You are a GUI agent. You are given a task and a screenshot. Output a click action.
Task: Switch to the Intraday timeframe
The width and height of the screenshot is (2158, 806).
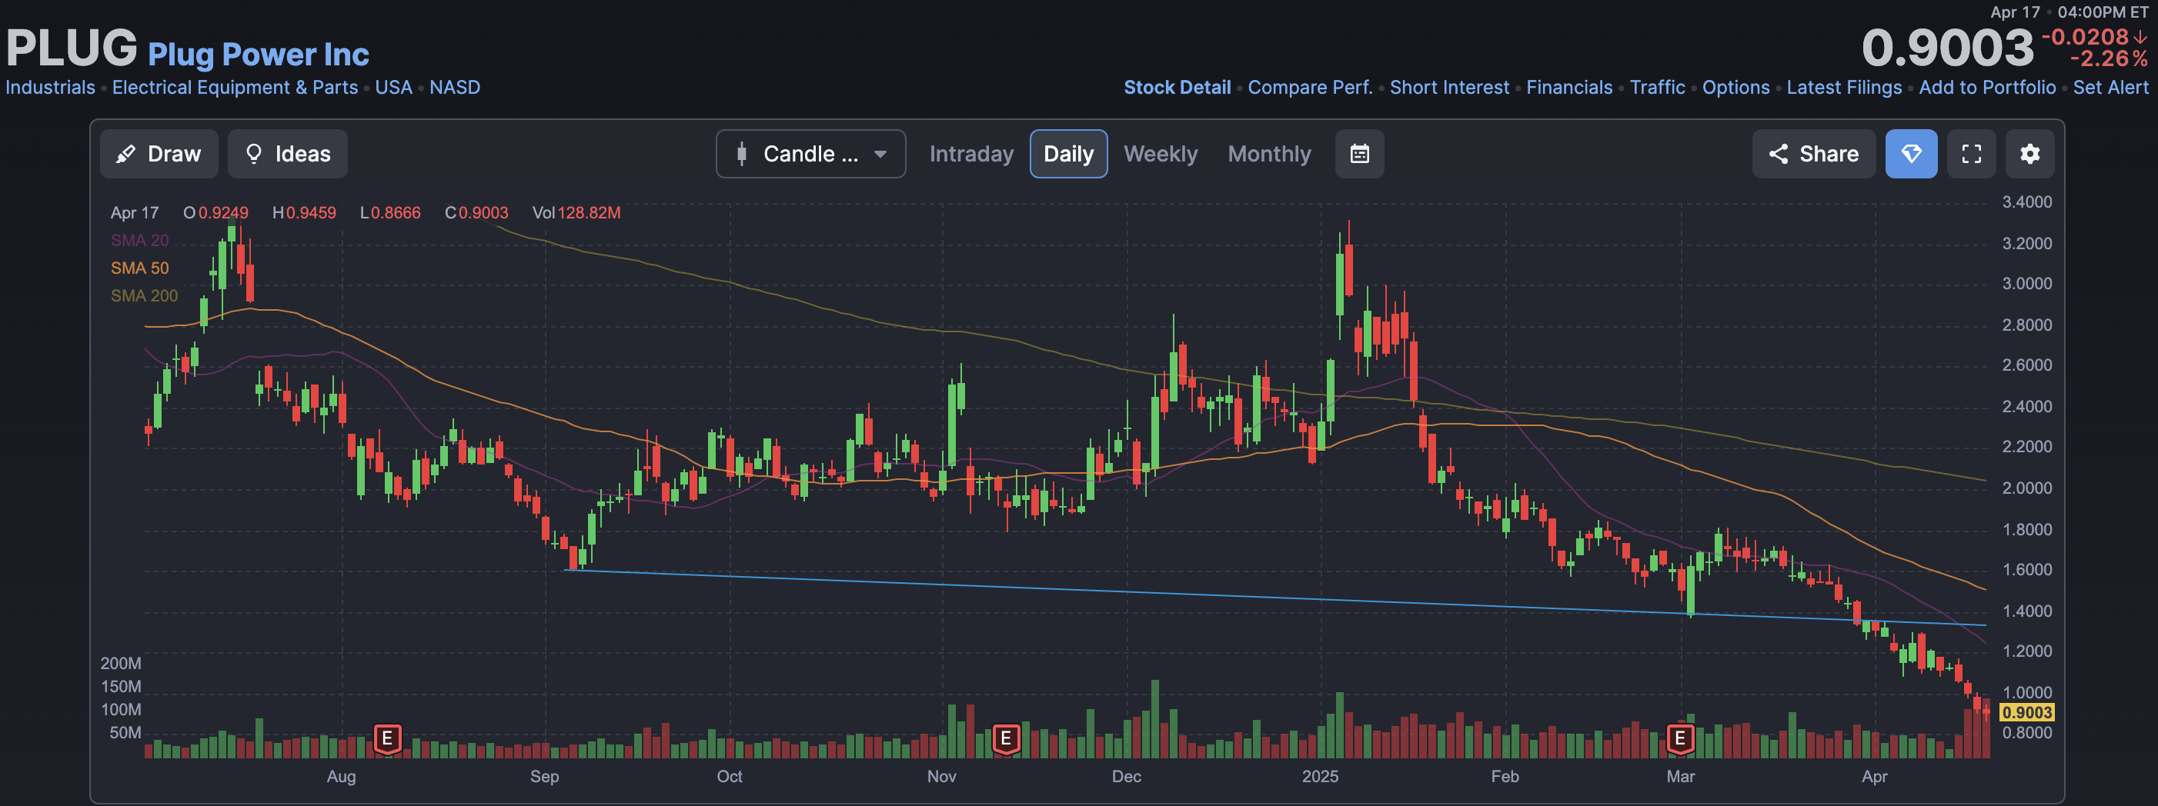(971, 154)
